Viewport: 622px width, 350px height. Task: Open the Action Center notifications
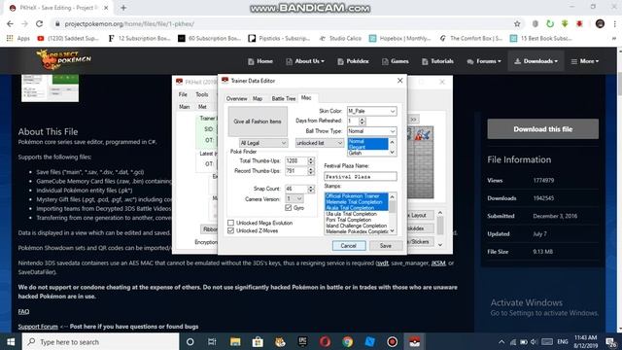(x=611, y=342)
